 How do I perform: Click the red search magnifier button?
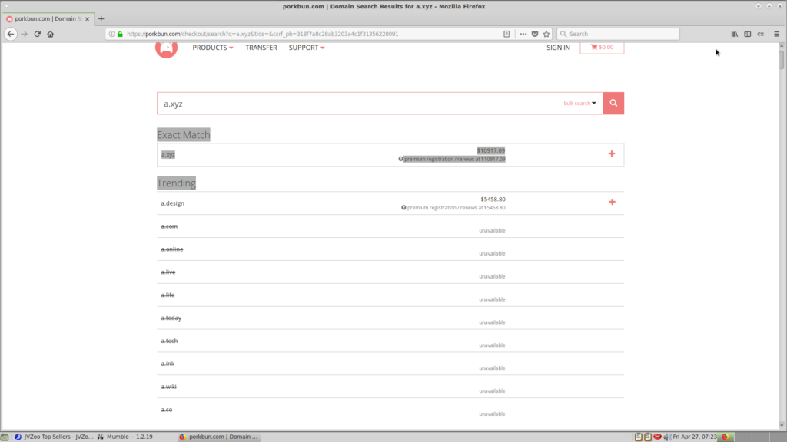pyautogui.click(x=613, y=104)
